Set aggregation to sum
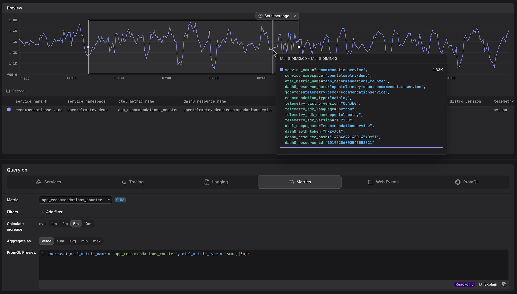Image resolution: width=517 pixels, height=294 pixels. pos(60,241)
